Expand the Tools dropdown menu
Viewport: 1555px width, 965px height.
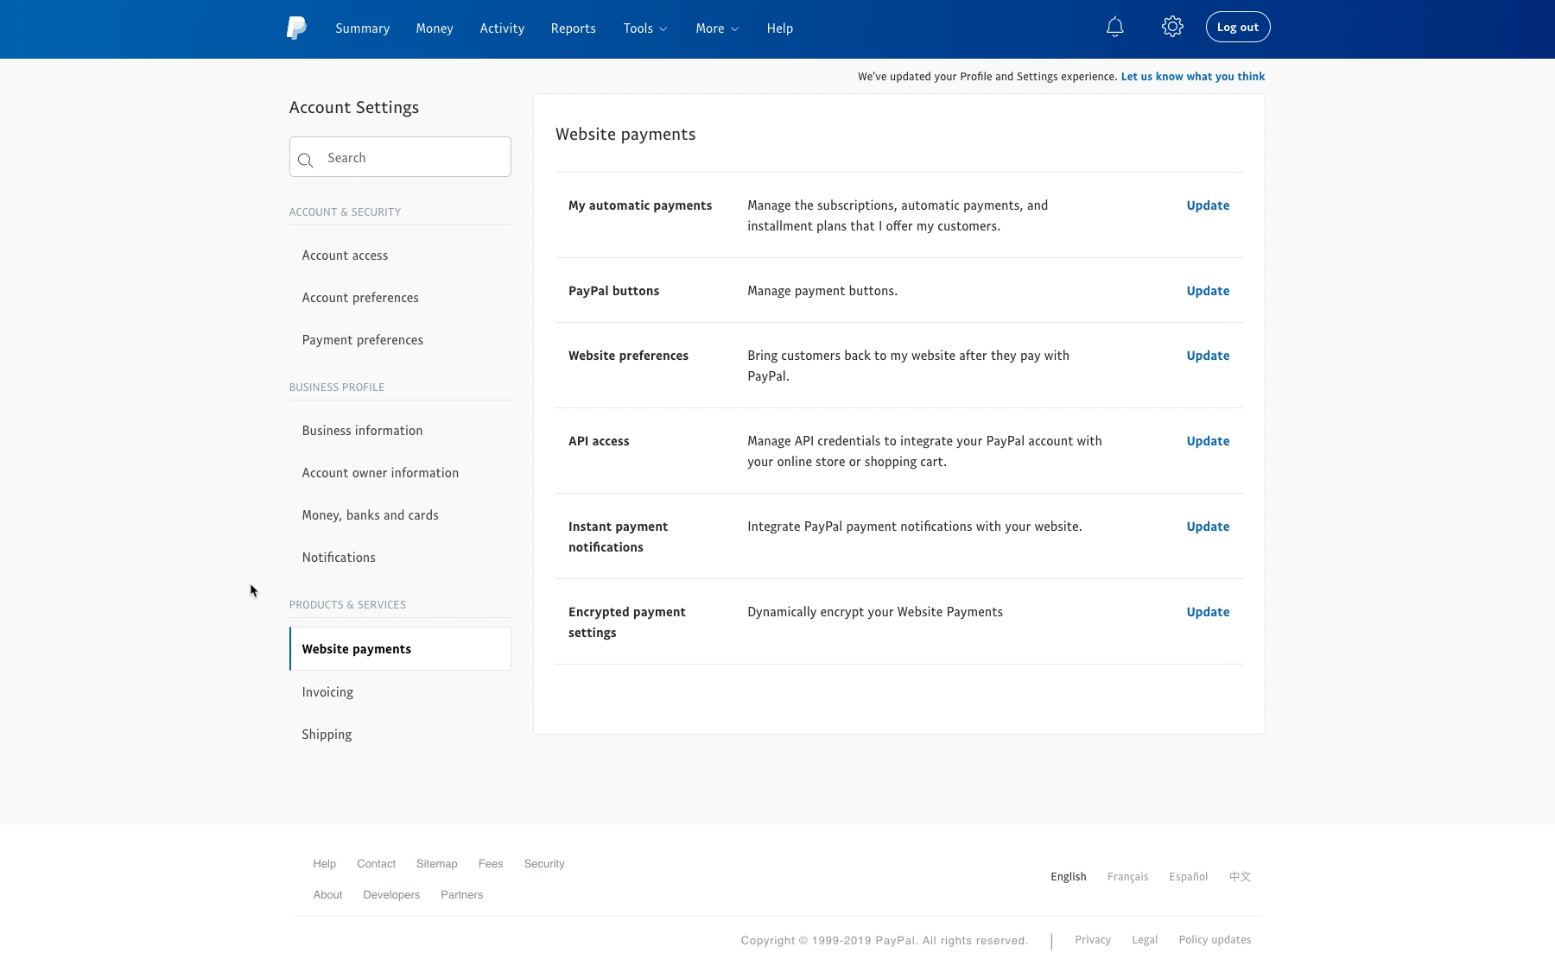[x=644, y=28]
